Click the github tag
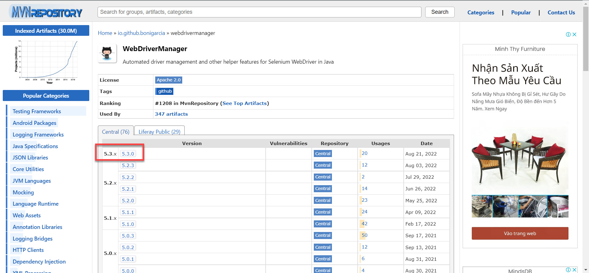The image size is (589, 273). click(165, 91)
